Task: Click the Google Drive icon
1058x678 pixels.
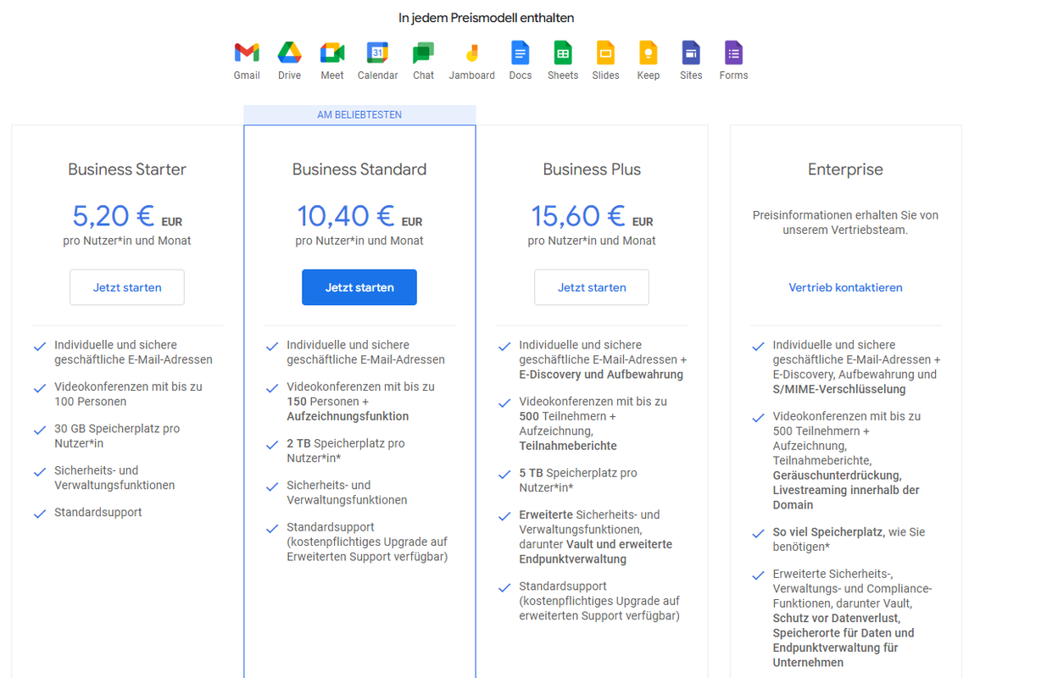Action: click(x=290, y=53)
